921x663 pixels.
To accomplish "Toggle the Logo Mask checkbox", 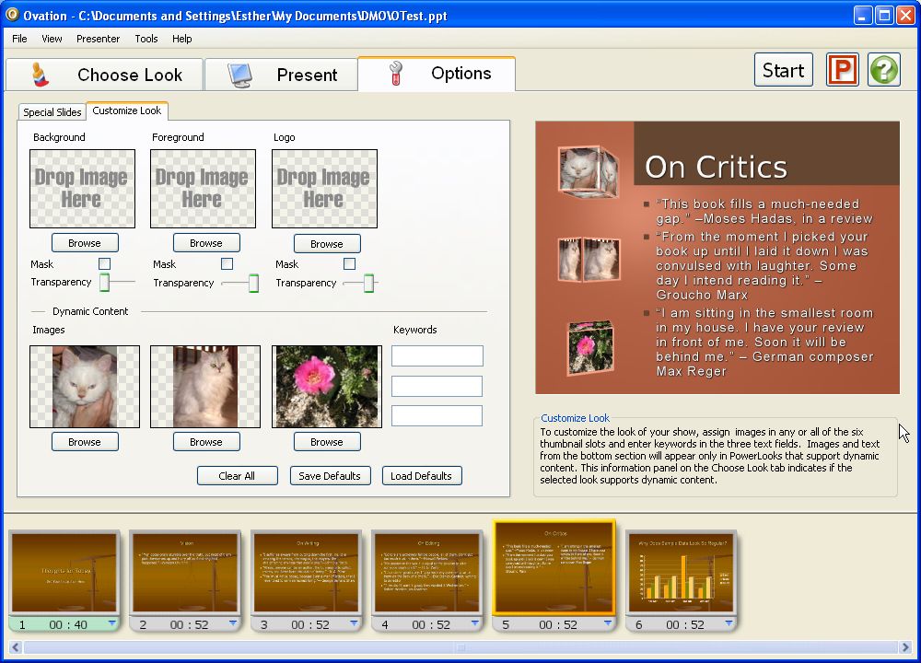I will click(x=349, y=264).
